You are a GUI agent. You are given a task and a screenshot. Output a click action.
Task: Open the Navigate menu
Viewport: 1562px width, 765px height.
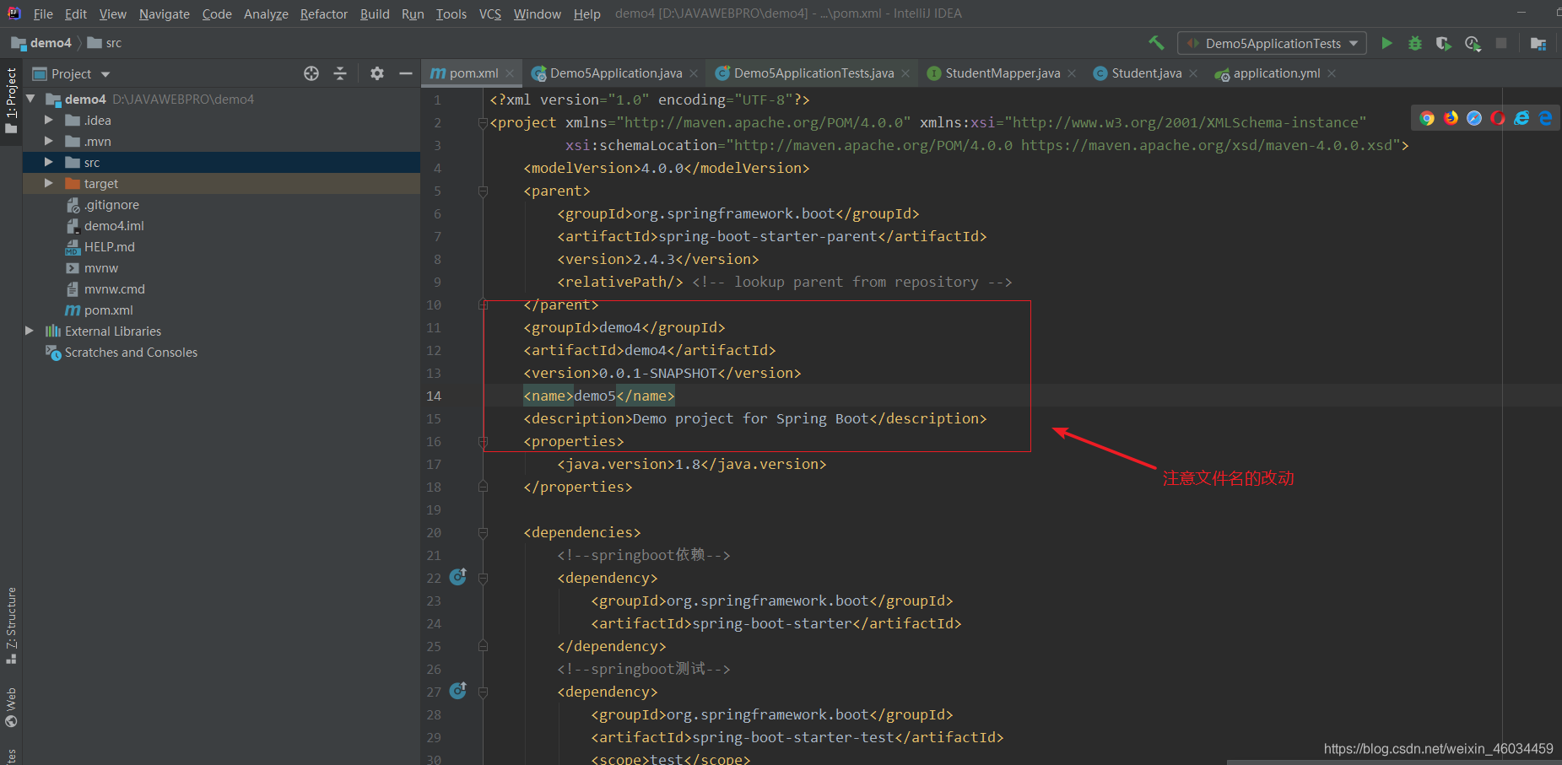click(x=165, y=13)
